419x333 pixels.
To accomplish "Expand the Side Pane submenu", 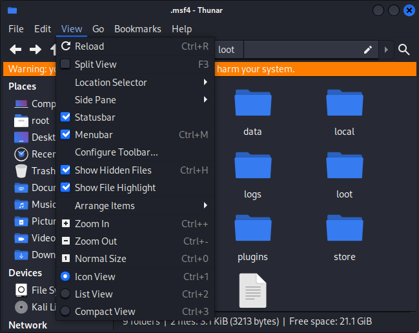I will 135,99.
